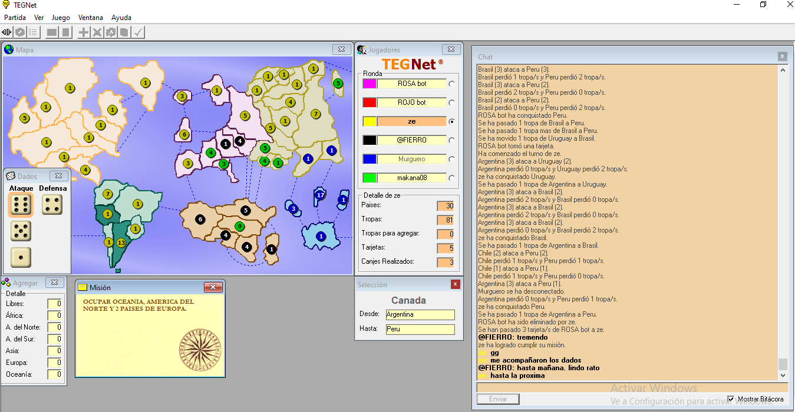
Task: Click the card toolbar icon
Action: pyautogui.click(x=124, y=32)
